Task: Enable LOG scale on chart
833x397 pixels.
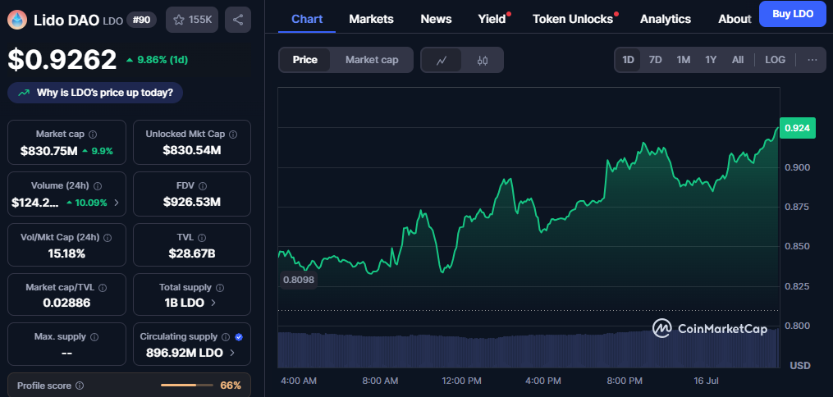Action: (x=775, y=59)
